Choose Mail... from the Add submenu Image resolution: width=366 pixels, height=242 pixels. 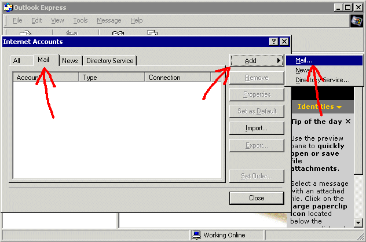point(324,60)
